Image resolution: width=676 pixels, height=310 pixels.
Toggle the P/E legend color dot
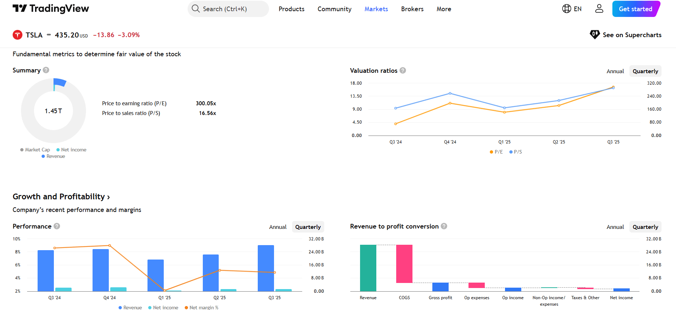point(491,152)
